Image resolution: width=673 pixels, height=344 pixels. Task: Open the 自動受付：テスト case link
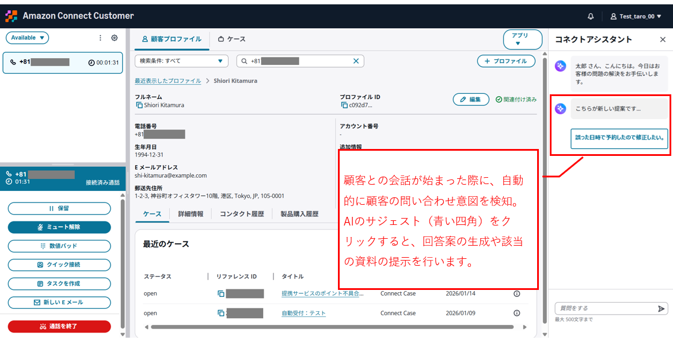click(x=303, y=313)
